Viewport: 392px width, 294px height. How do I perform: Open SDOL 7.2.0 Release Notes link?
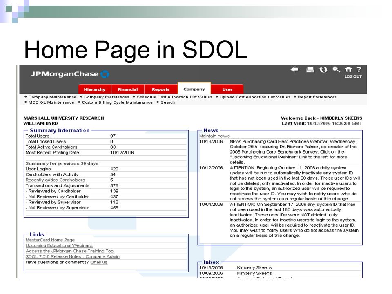click(x=73, y=256)
